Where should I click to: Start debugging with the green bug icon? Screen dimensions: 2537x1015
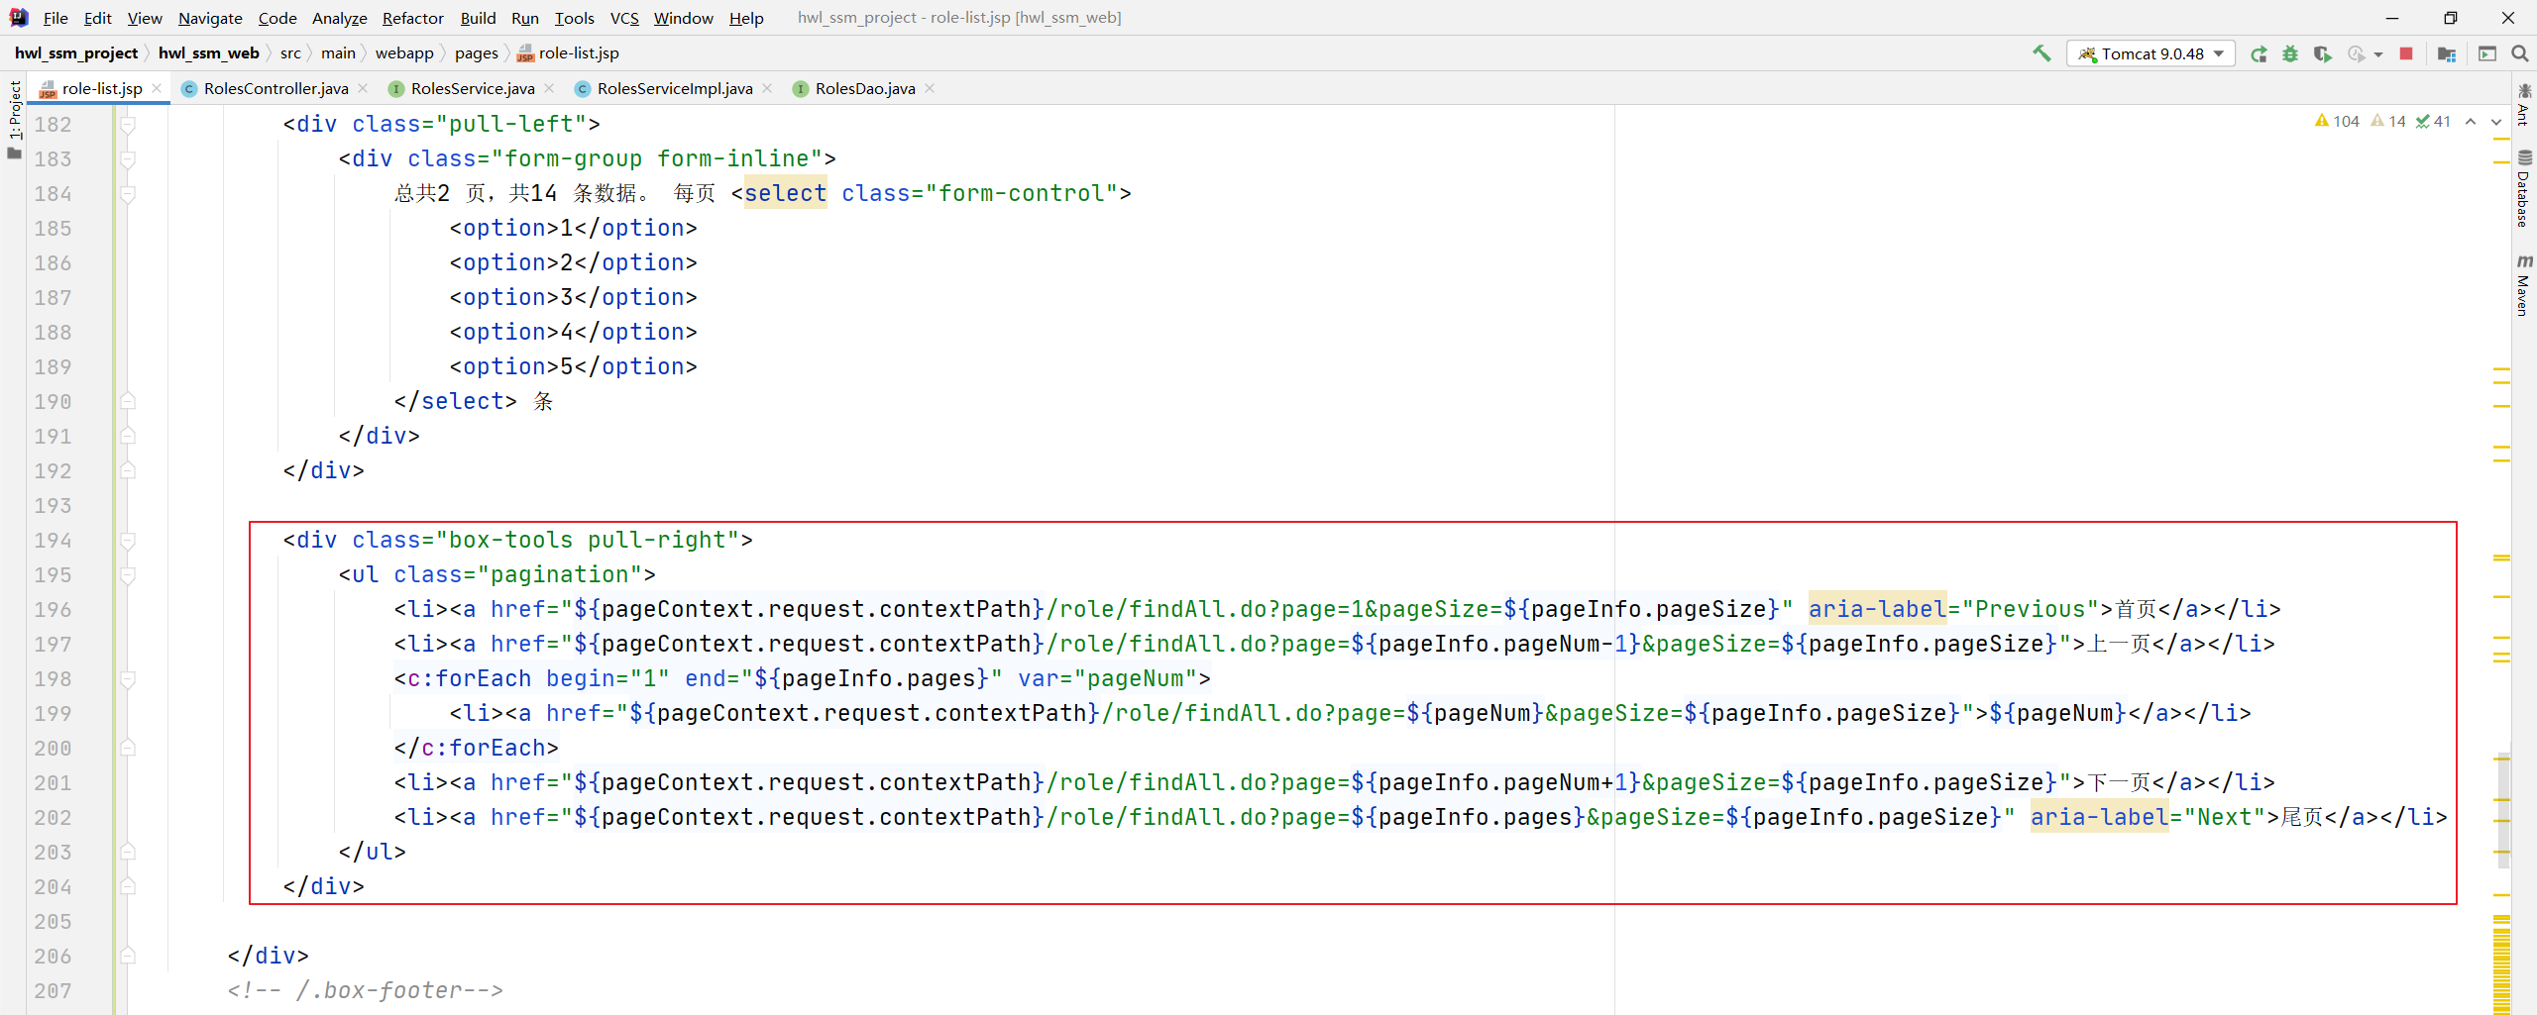click(2290, 53)
